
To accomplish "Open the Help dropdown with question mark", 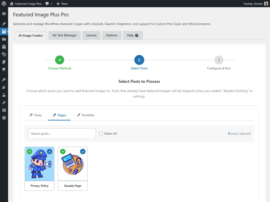I will pos(133,35).
